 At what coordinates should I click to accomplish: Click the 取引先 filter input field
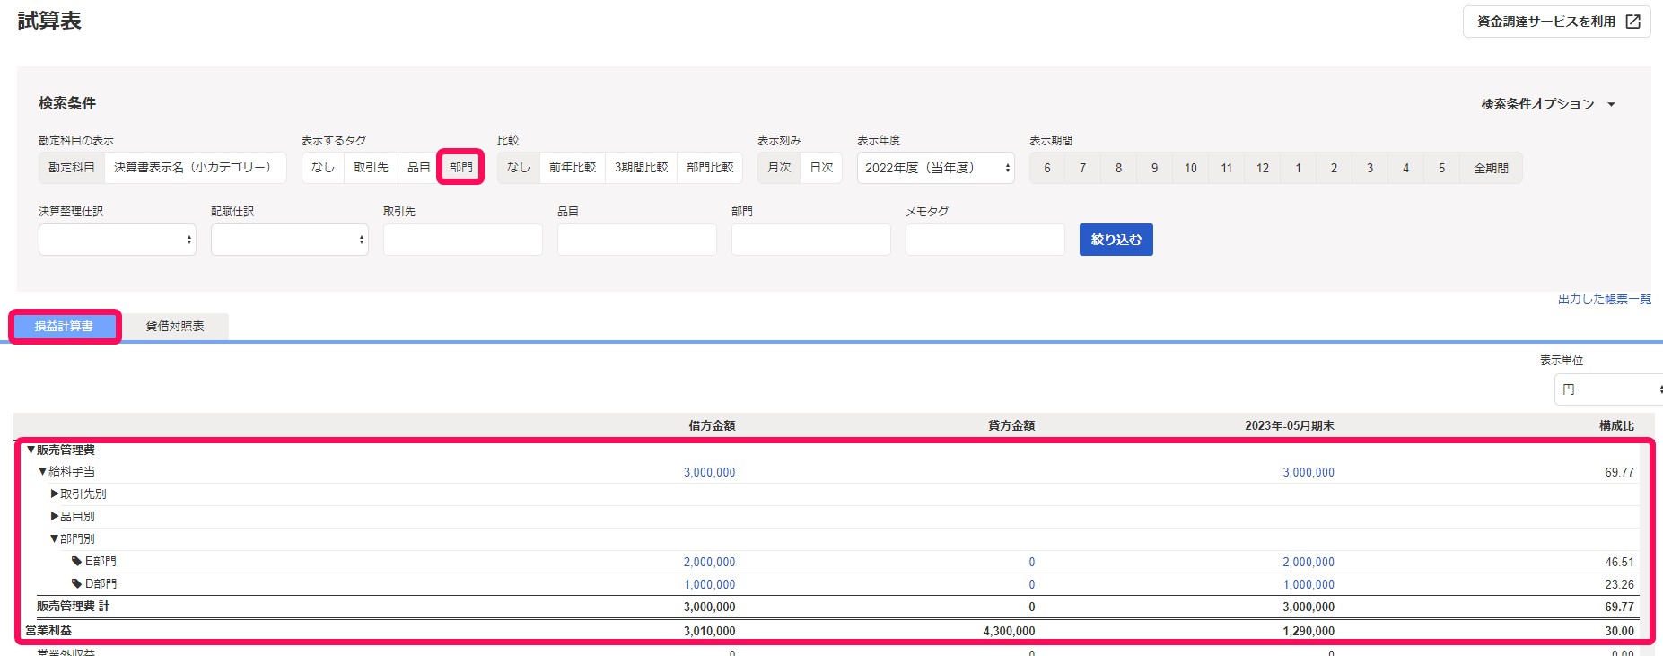click(463, 240)
